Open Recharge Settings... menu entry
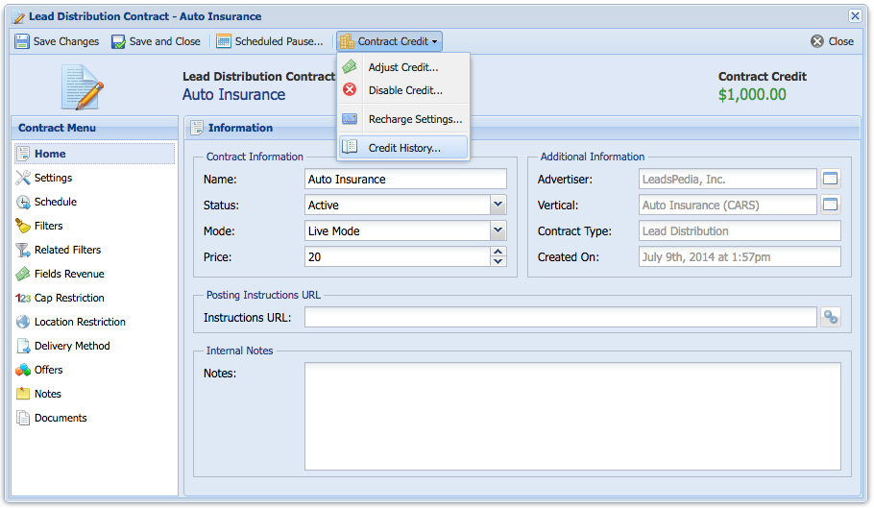874x508 pixels. pyautogui.click(x=403, y=119)
